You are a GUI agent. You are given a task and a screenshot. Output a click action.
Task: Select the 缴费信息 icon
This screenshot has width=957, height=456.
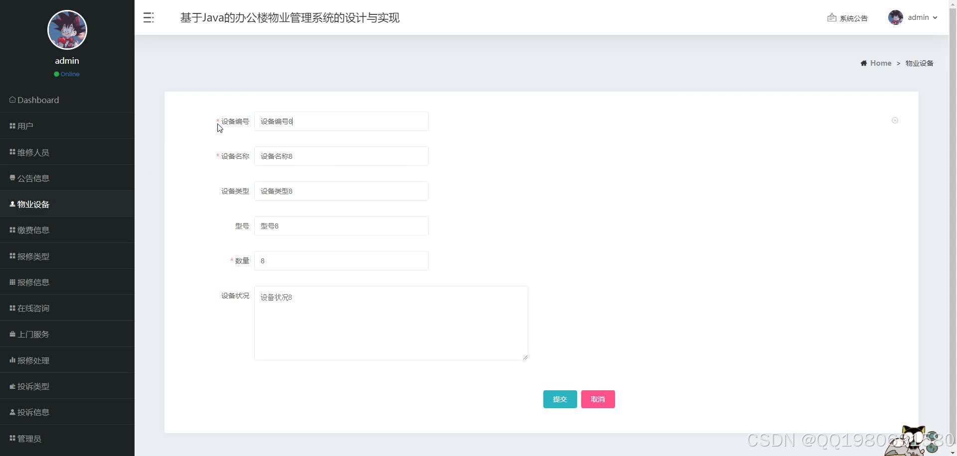click(12, 229)
